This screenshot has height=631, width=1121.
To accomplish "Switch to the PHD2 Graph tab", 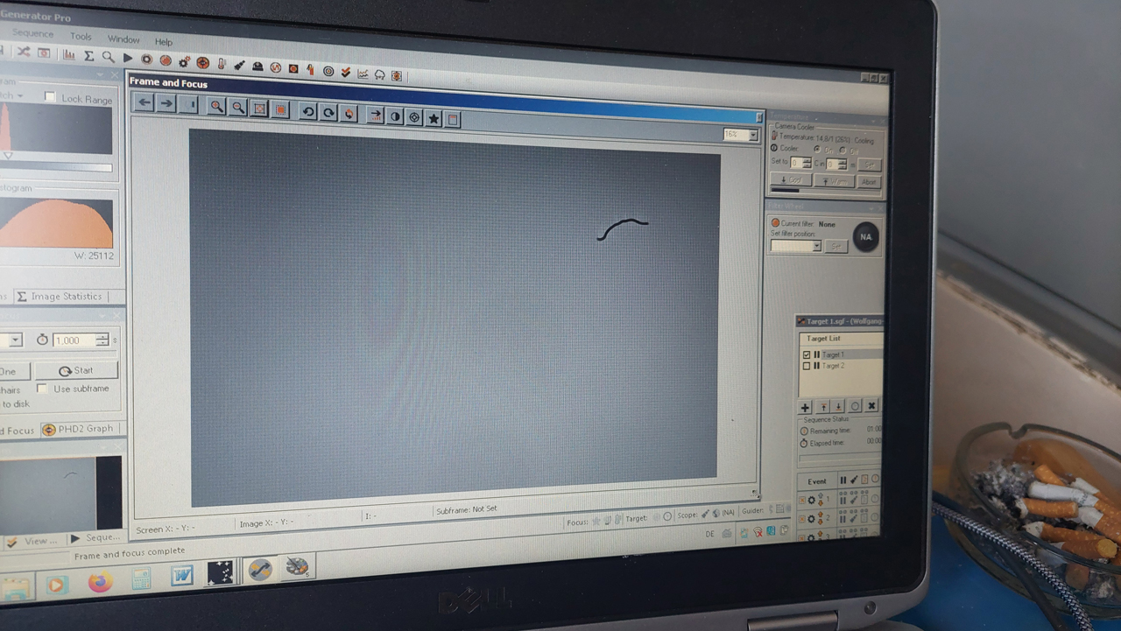I will click(79, 429).
